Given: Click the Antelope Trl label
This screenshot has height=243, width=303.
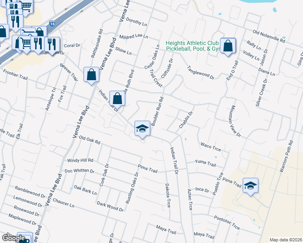Looking at the screenshot, I should 51,99.
